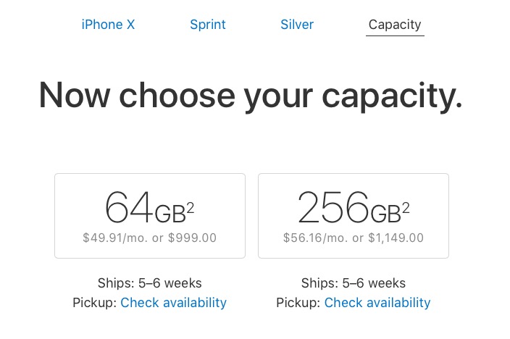This screenshot has height=339, width=510.
Task: Return to the Silver finish step
Action: coord(297,25)
